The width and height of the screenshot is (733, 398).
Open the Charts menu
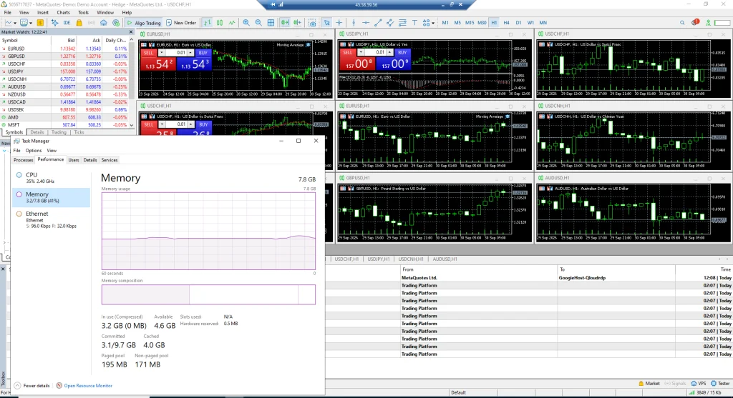click(63, 13)
